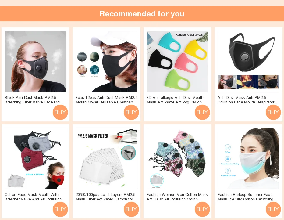Click BUY for Black Anti Dust Mask PM2.5
284x220 pixels.
coord(60,112)
